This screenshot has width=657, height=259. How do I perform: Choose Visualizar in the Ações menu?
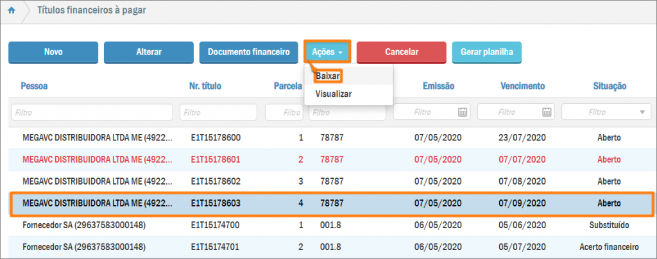pos(333,94)
